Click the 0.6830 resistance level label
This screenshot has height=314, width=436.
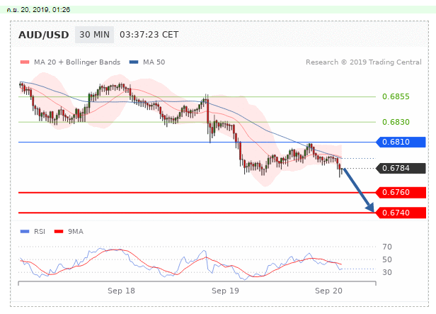(x=396, y=122)
